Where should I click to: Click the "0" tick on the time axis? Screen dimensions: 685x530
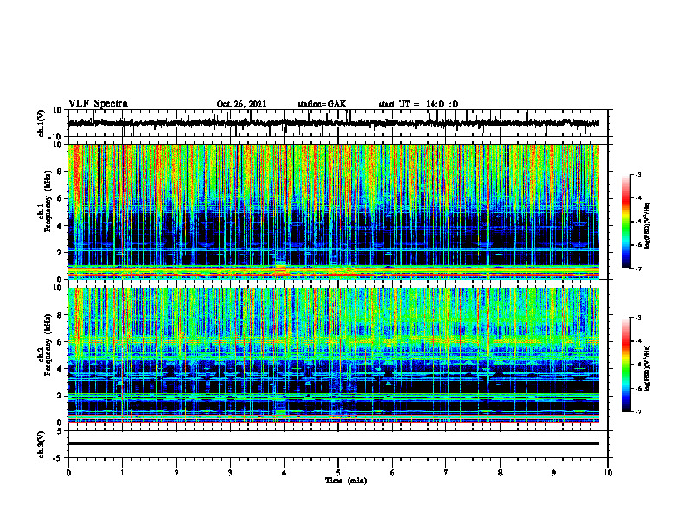[x=68, y=473]
